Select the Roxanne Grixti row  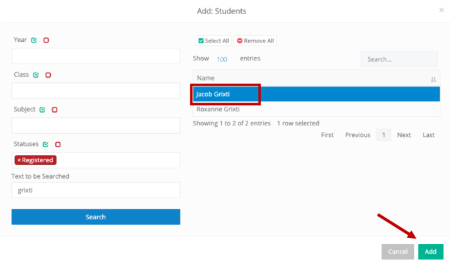[316, 109]
